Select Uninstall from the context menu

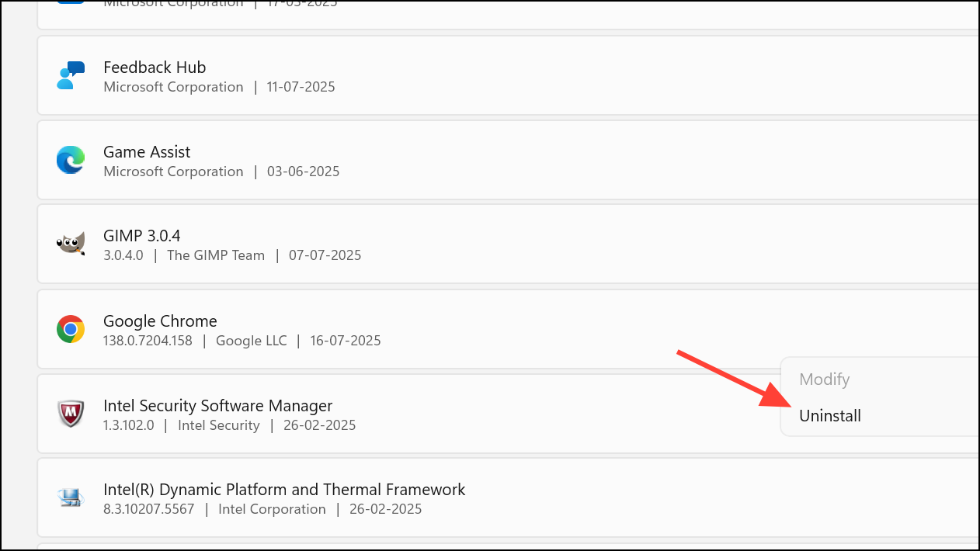click(829, 415)
